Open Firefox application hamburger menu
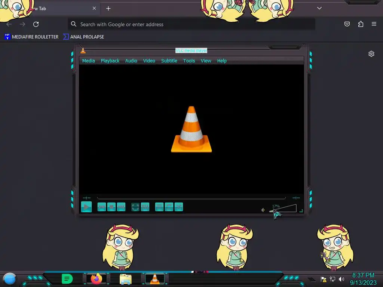 374,24
